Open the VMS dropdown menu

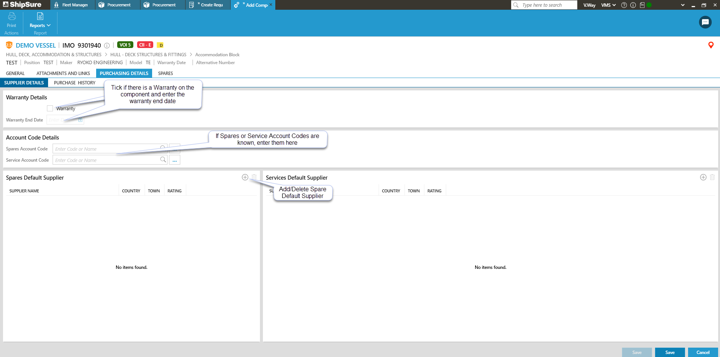(608, 5)
